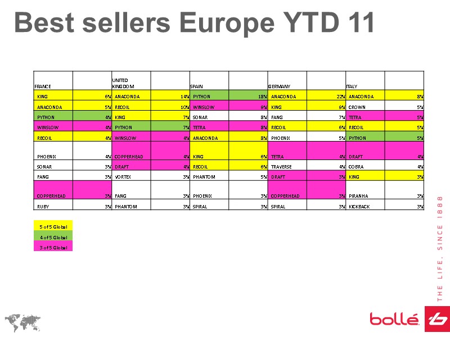Click the "Best sellers Europe YTD 11" title
The width and height of the screenshot is (450, 337).
pos(195,23)
